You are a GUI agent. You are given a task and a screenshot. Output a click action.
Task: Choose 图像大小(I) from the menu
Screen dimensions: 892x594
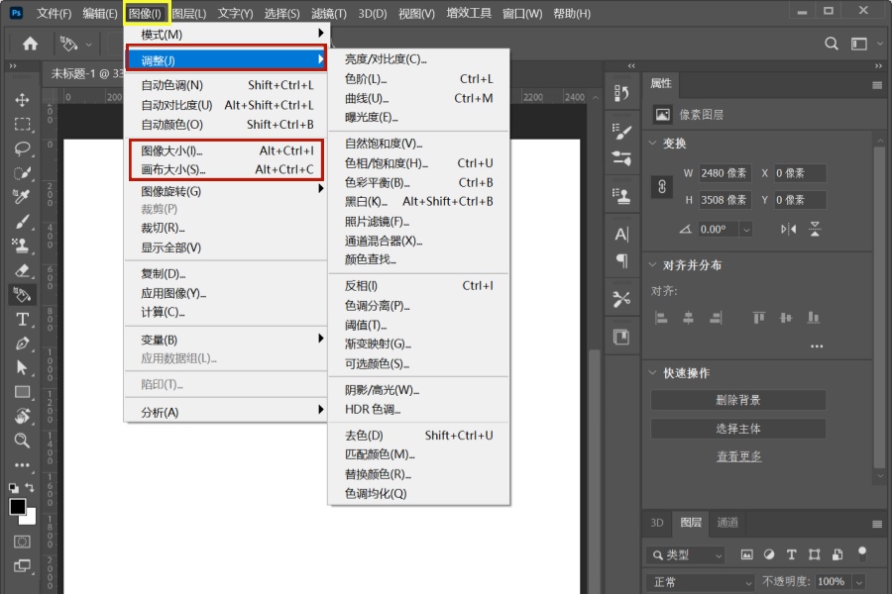(x=227, y=150)
